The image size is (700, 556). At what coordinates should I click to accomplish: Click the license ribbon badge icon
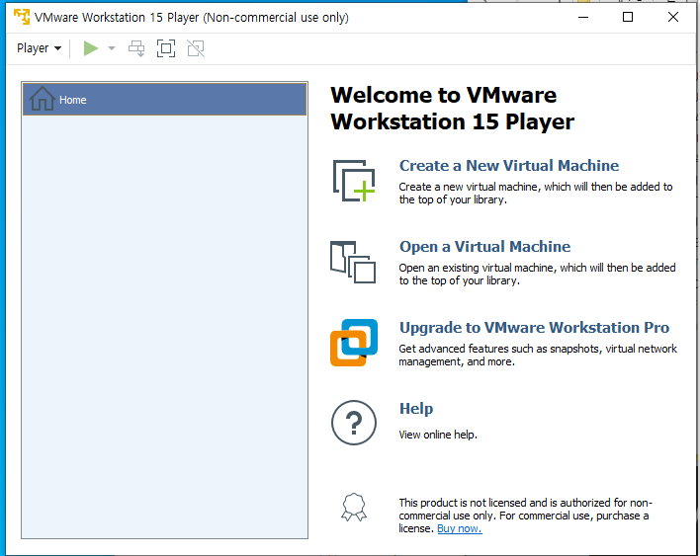(x=354, y=507)
